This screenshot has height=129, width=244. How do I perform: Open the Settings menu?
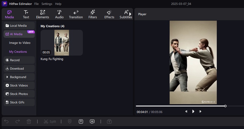[47, 4]
